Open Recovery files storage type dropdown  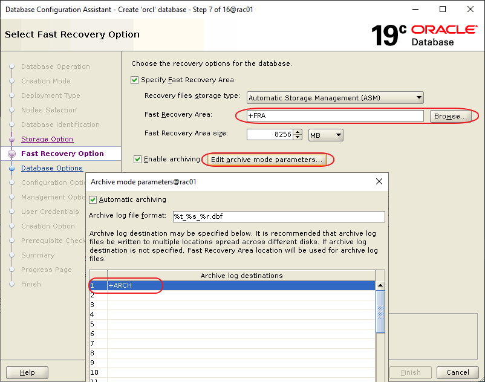click(335, 98)
